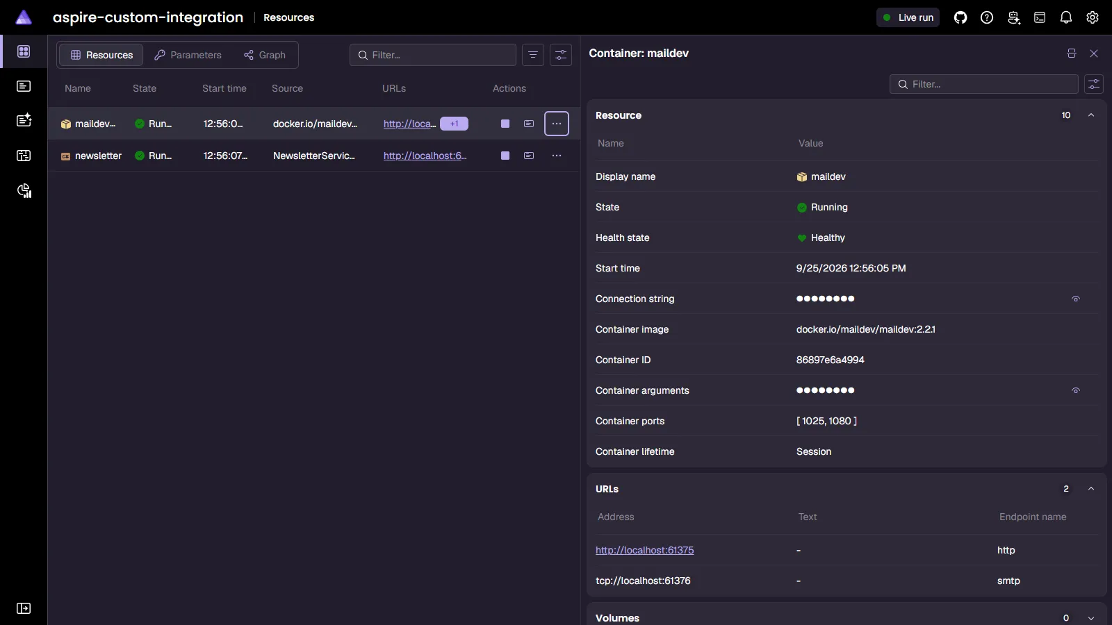Switch to the Parameters tab
1112x625 pixels.
[188, 55]
